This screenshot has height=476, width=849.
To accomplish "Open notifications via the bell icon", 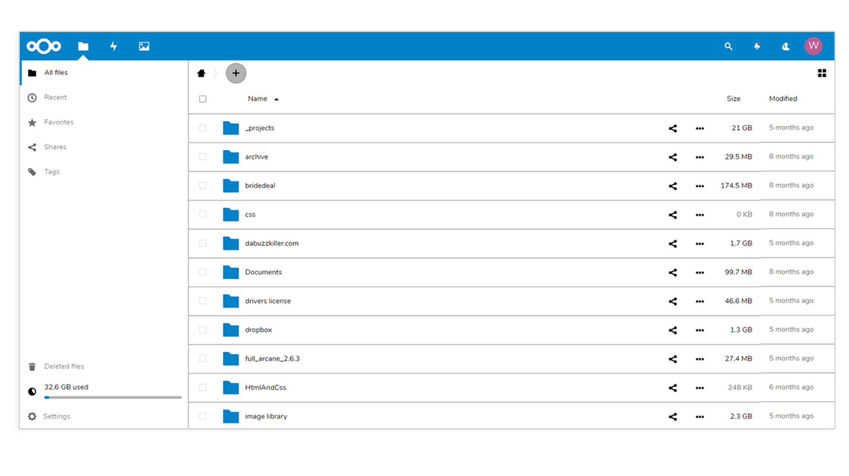I will tap(756, 46).
